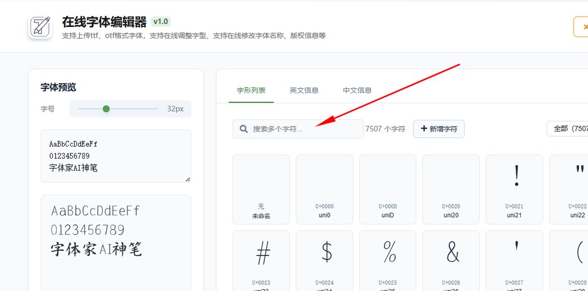Select the uni0 glyph card
The height and width of the screenshot is (291, 588).
point(324,189)
